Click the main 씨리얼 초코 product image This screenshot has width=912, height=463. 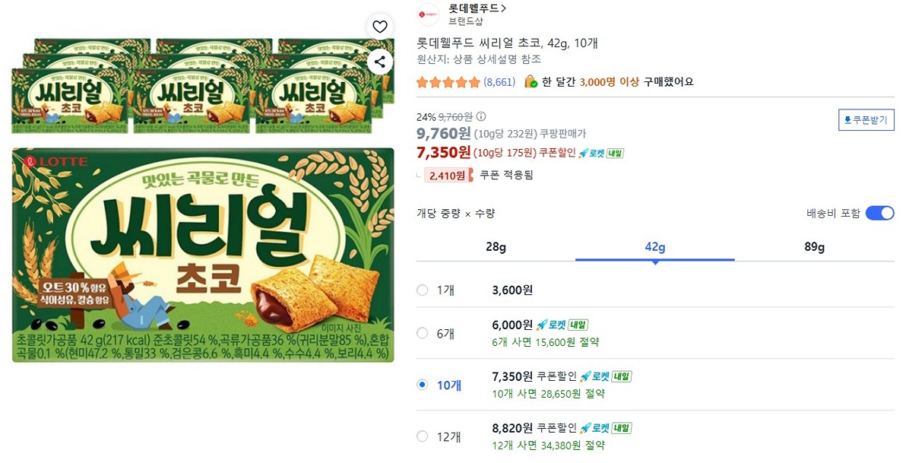(203, 255)
